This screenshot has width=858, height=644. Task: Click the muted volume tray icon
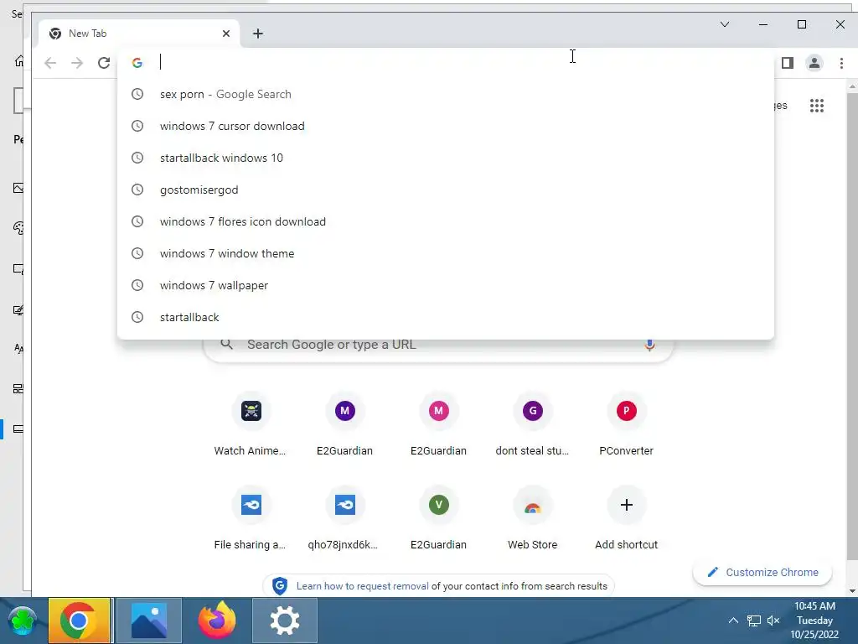pyautogui.click(x=773, y=621)
